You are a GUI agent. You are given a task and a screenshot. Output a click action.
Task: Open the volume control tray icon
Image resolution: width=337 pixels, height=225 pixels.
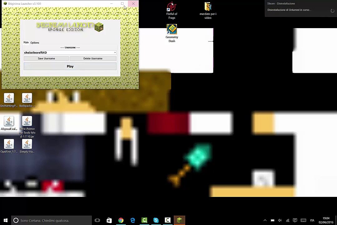pyautogui.click(x=280, y=220)
